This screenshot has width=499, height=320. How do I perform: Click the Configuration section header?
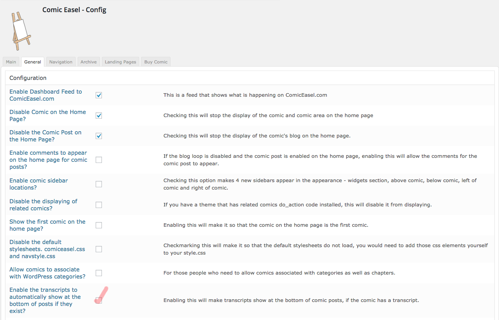(x=28, y=78)
